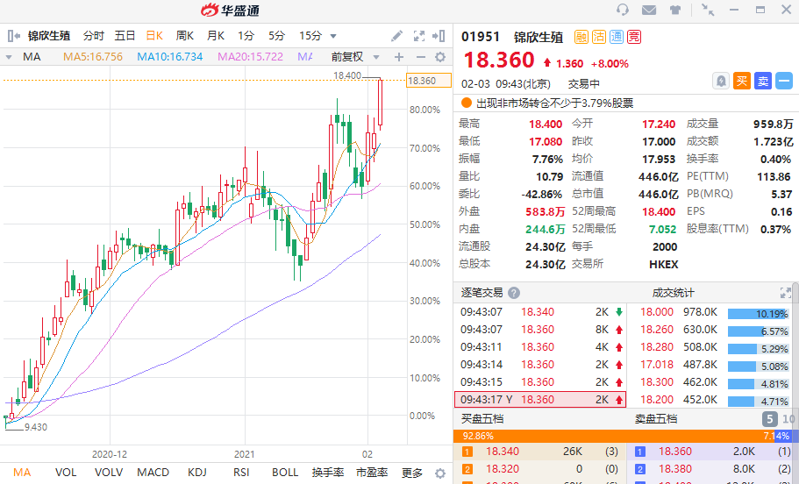The width and height of the screenshot is (799, 484).
Task: Open the mail messages icon
Action: pyautogui.click(x=649, y=10)
